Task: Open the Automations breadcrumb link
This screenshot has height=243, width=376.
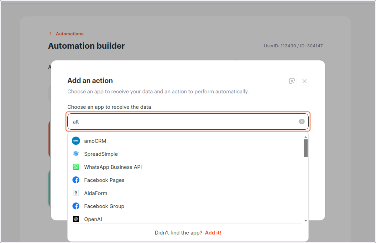Action: coord(70,34)
